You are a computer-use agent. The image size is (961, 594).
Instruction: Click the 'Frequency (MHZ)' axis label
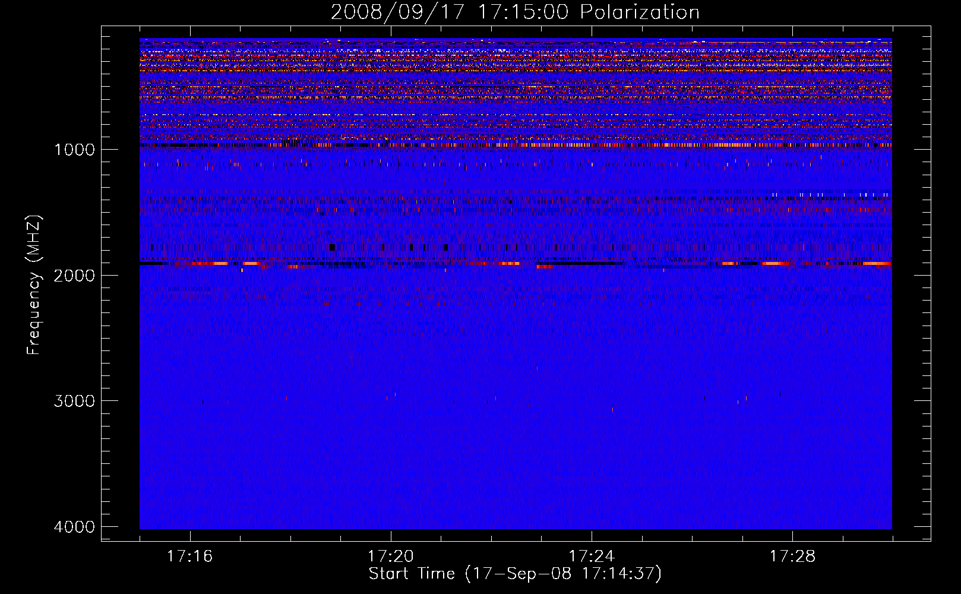point(34,285)
